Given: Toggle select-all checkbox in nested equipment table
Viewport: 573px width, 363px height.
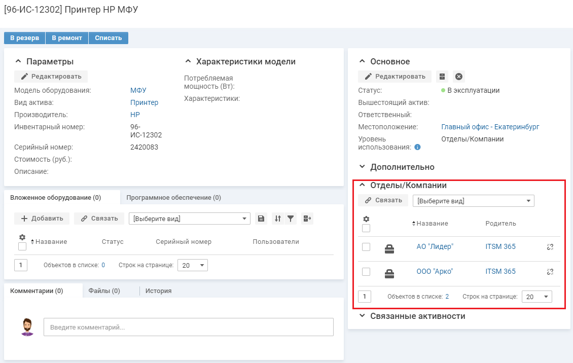Looking at the screenshot, I should pos(22,246).
